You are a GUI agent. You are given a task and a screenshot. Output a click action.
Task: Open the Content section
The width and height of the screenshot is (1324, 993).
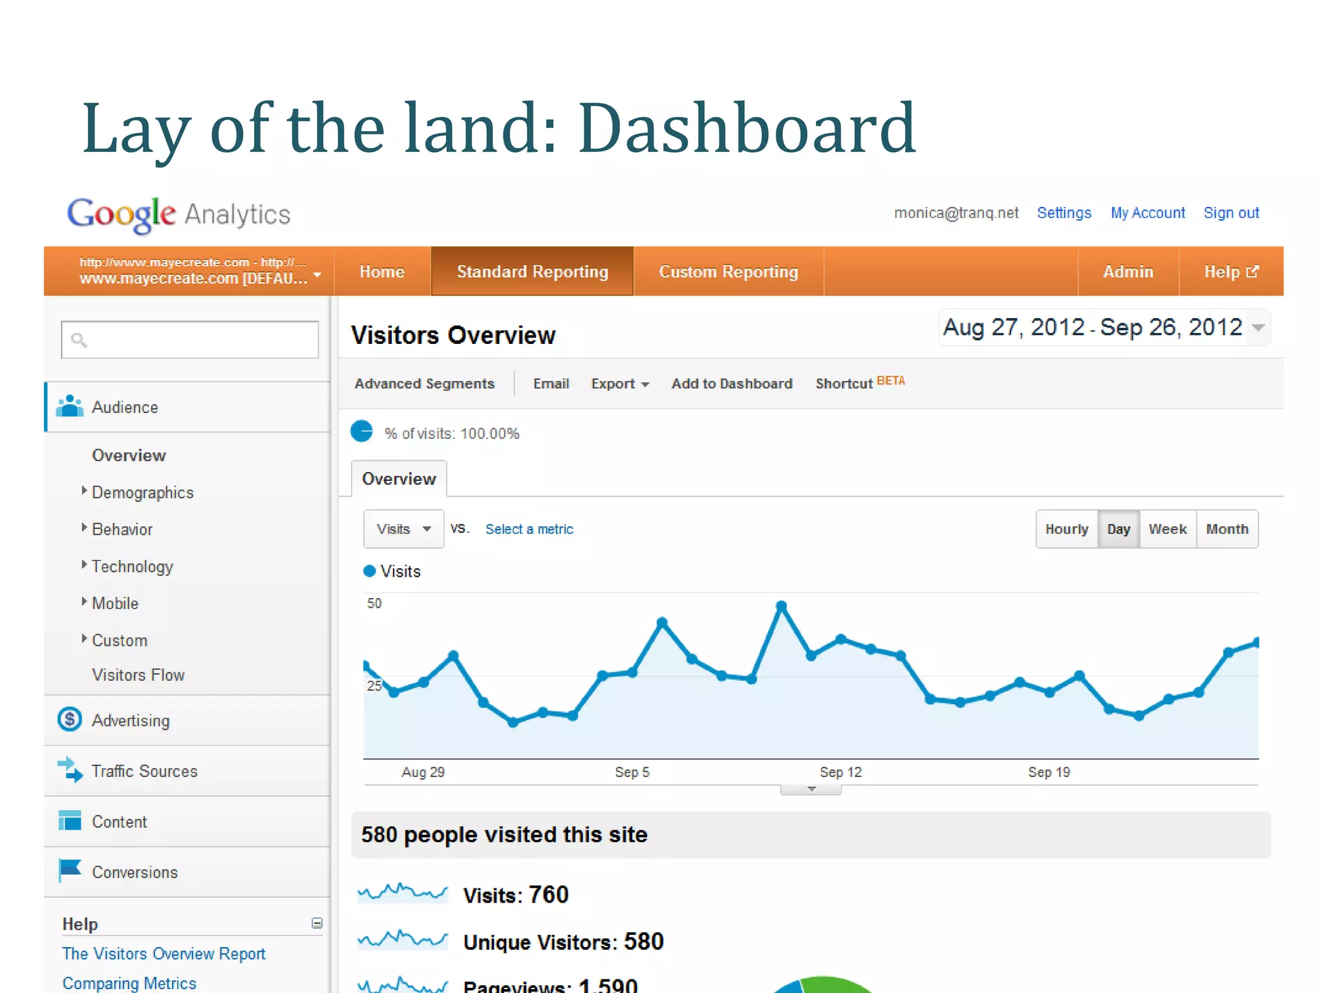tap(187, 821)
